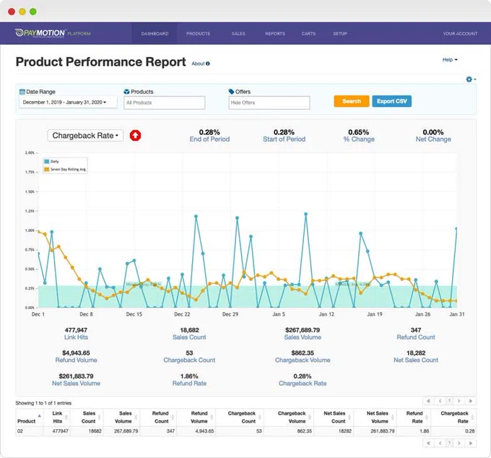Click the Net Sales Volume metric link
This screenshot has height=458, width=491.
76,383
